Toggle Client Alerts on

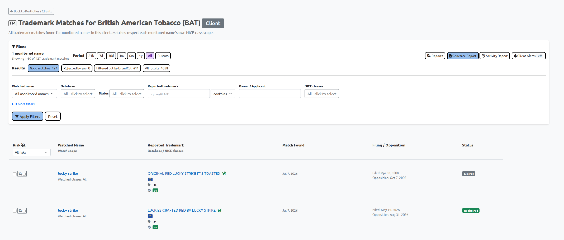(528, 56)
